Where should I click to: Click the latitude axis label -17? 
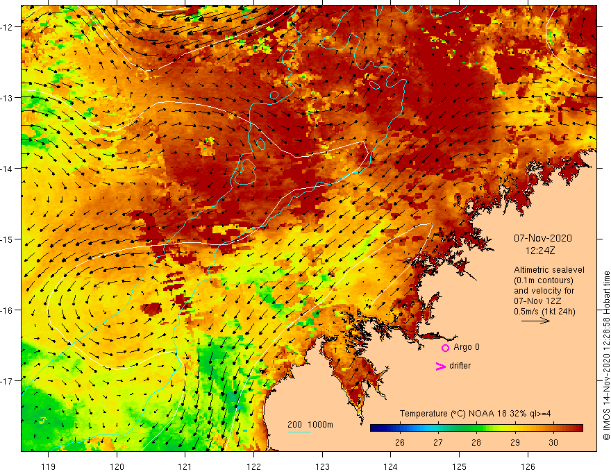[7, 380]
